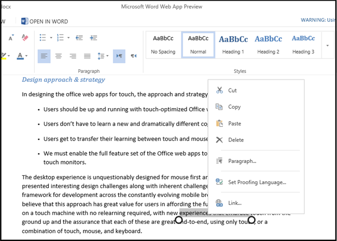The image size is (337, 241).
Task: Click the Link globe icon
Action: click(219, 203)
